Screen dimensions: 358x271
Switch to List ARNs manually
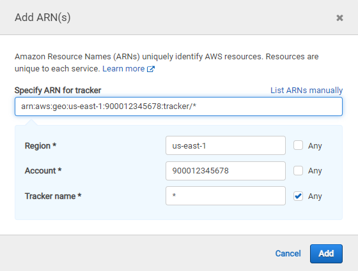point(306,90)
